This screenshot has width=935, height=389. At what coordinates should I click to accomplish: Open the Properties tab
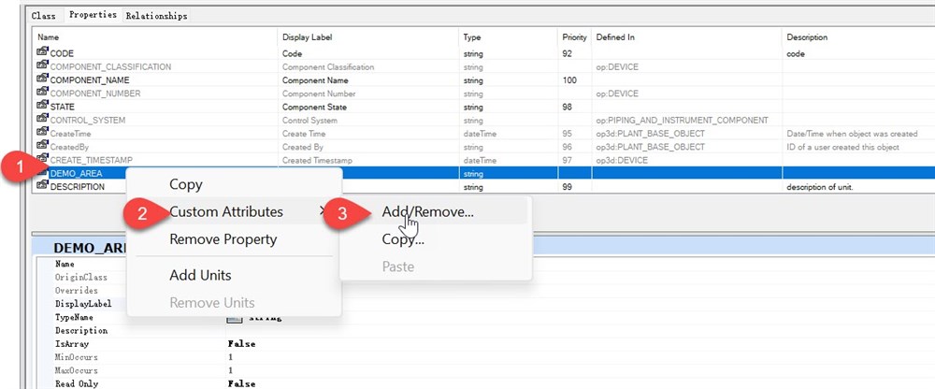tap(93, 15)
